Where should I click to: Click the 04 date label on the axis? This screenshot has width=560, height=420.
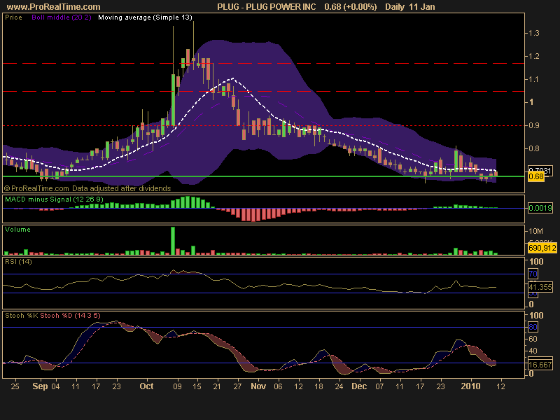(55, 386)
